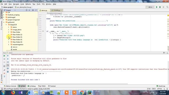This screenshot has height=95, width=169.
Task: Open Internet Explorer from the taskbar
Action: [28, 93]
